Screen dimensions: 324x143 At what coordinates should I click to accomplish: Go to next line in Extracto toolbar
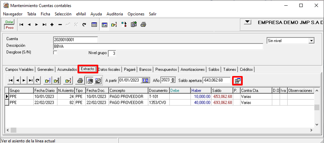[x=24, y=80]
